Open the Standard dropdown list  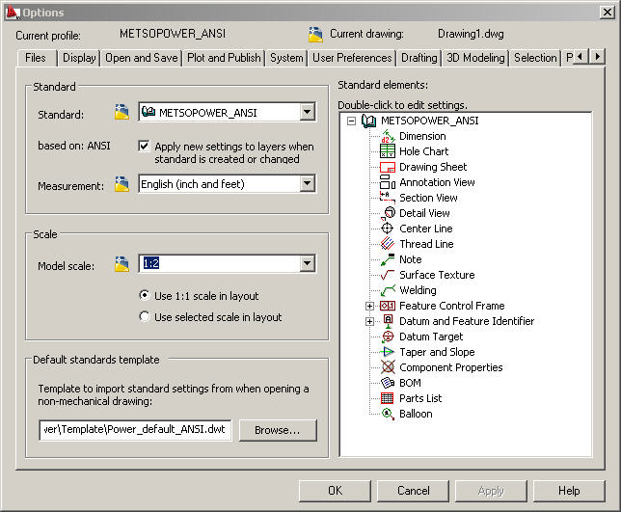[x=308, y=113]
